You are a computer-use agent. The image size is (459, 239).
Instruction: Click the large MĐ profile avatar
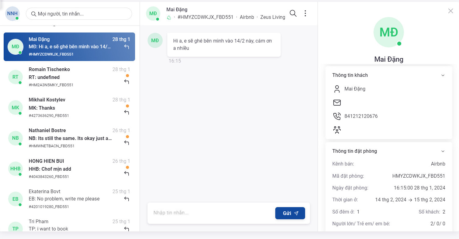point(388,32)
